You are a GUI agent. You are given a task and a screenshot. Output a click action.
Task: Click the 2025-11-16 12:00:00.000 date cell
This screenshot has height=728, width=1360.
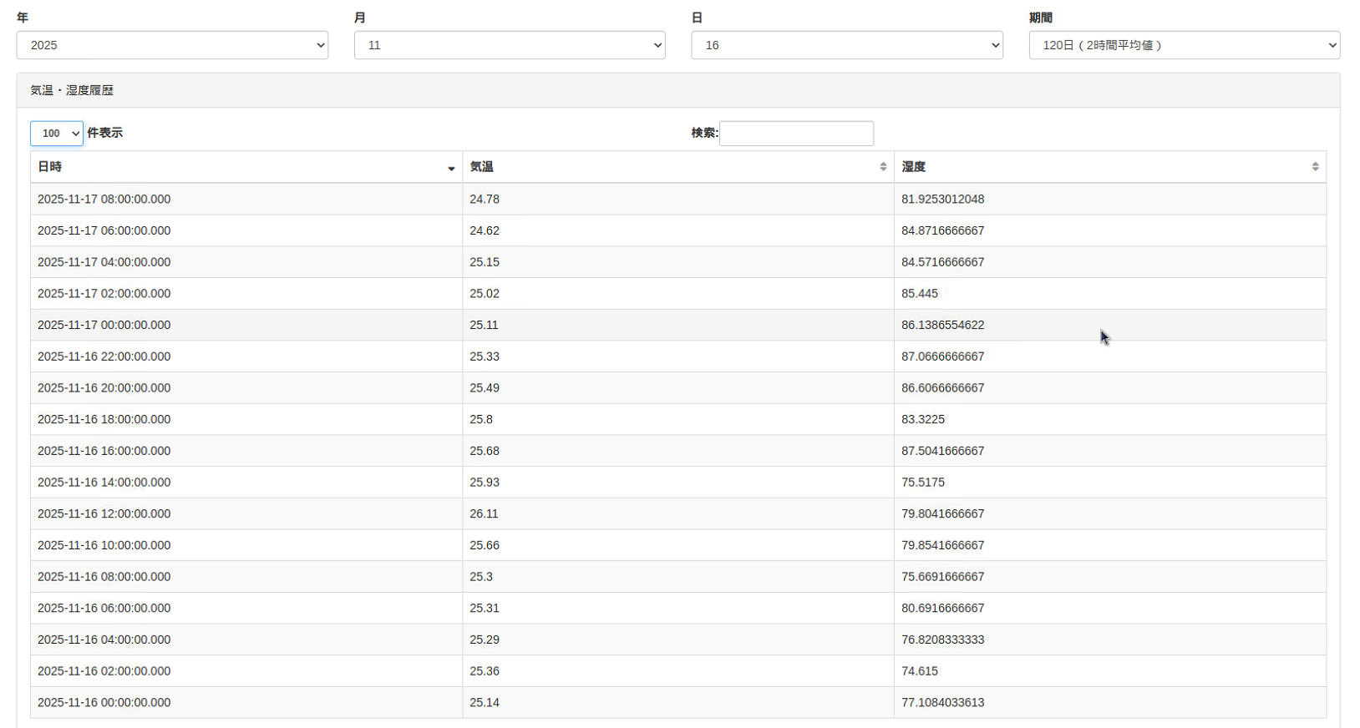(x=104, y=514)
